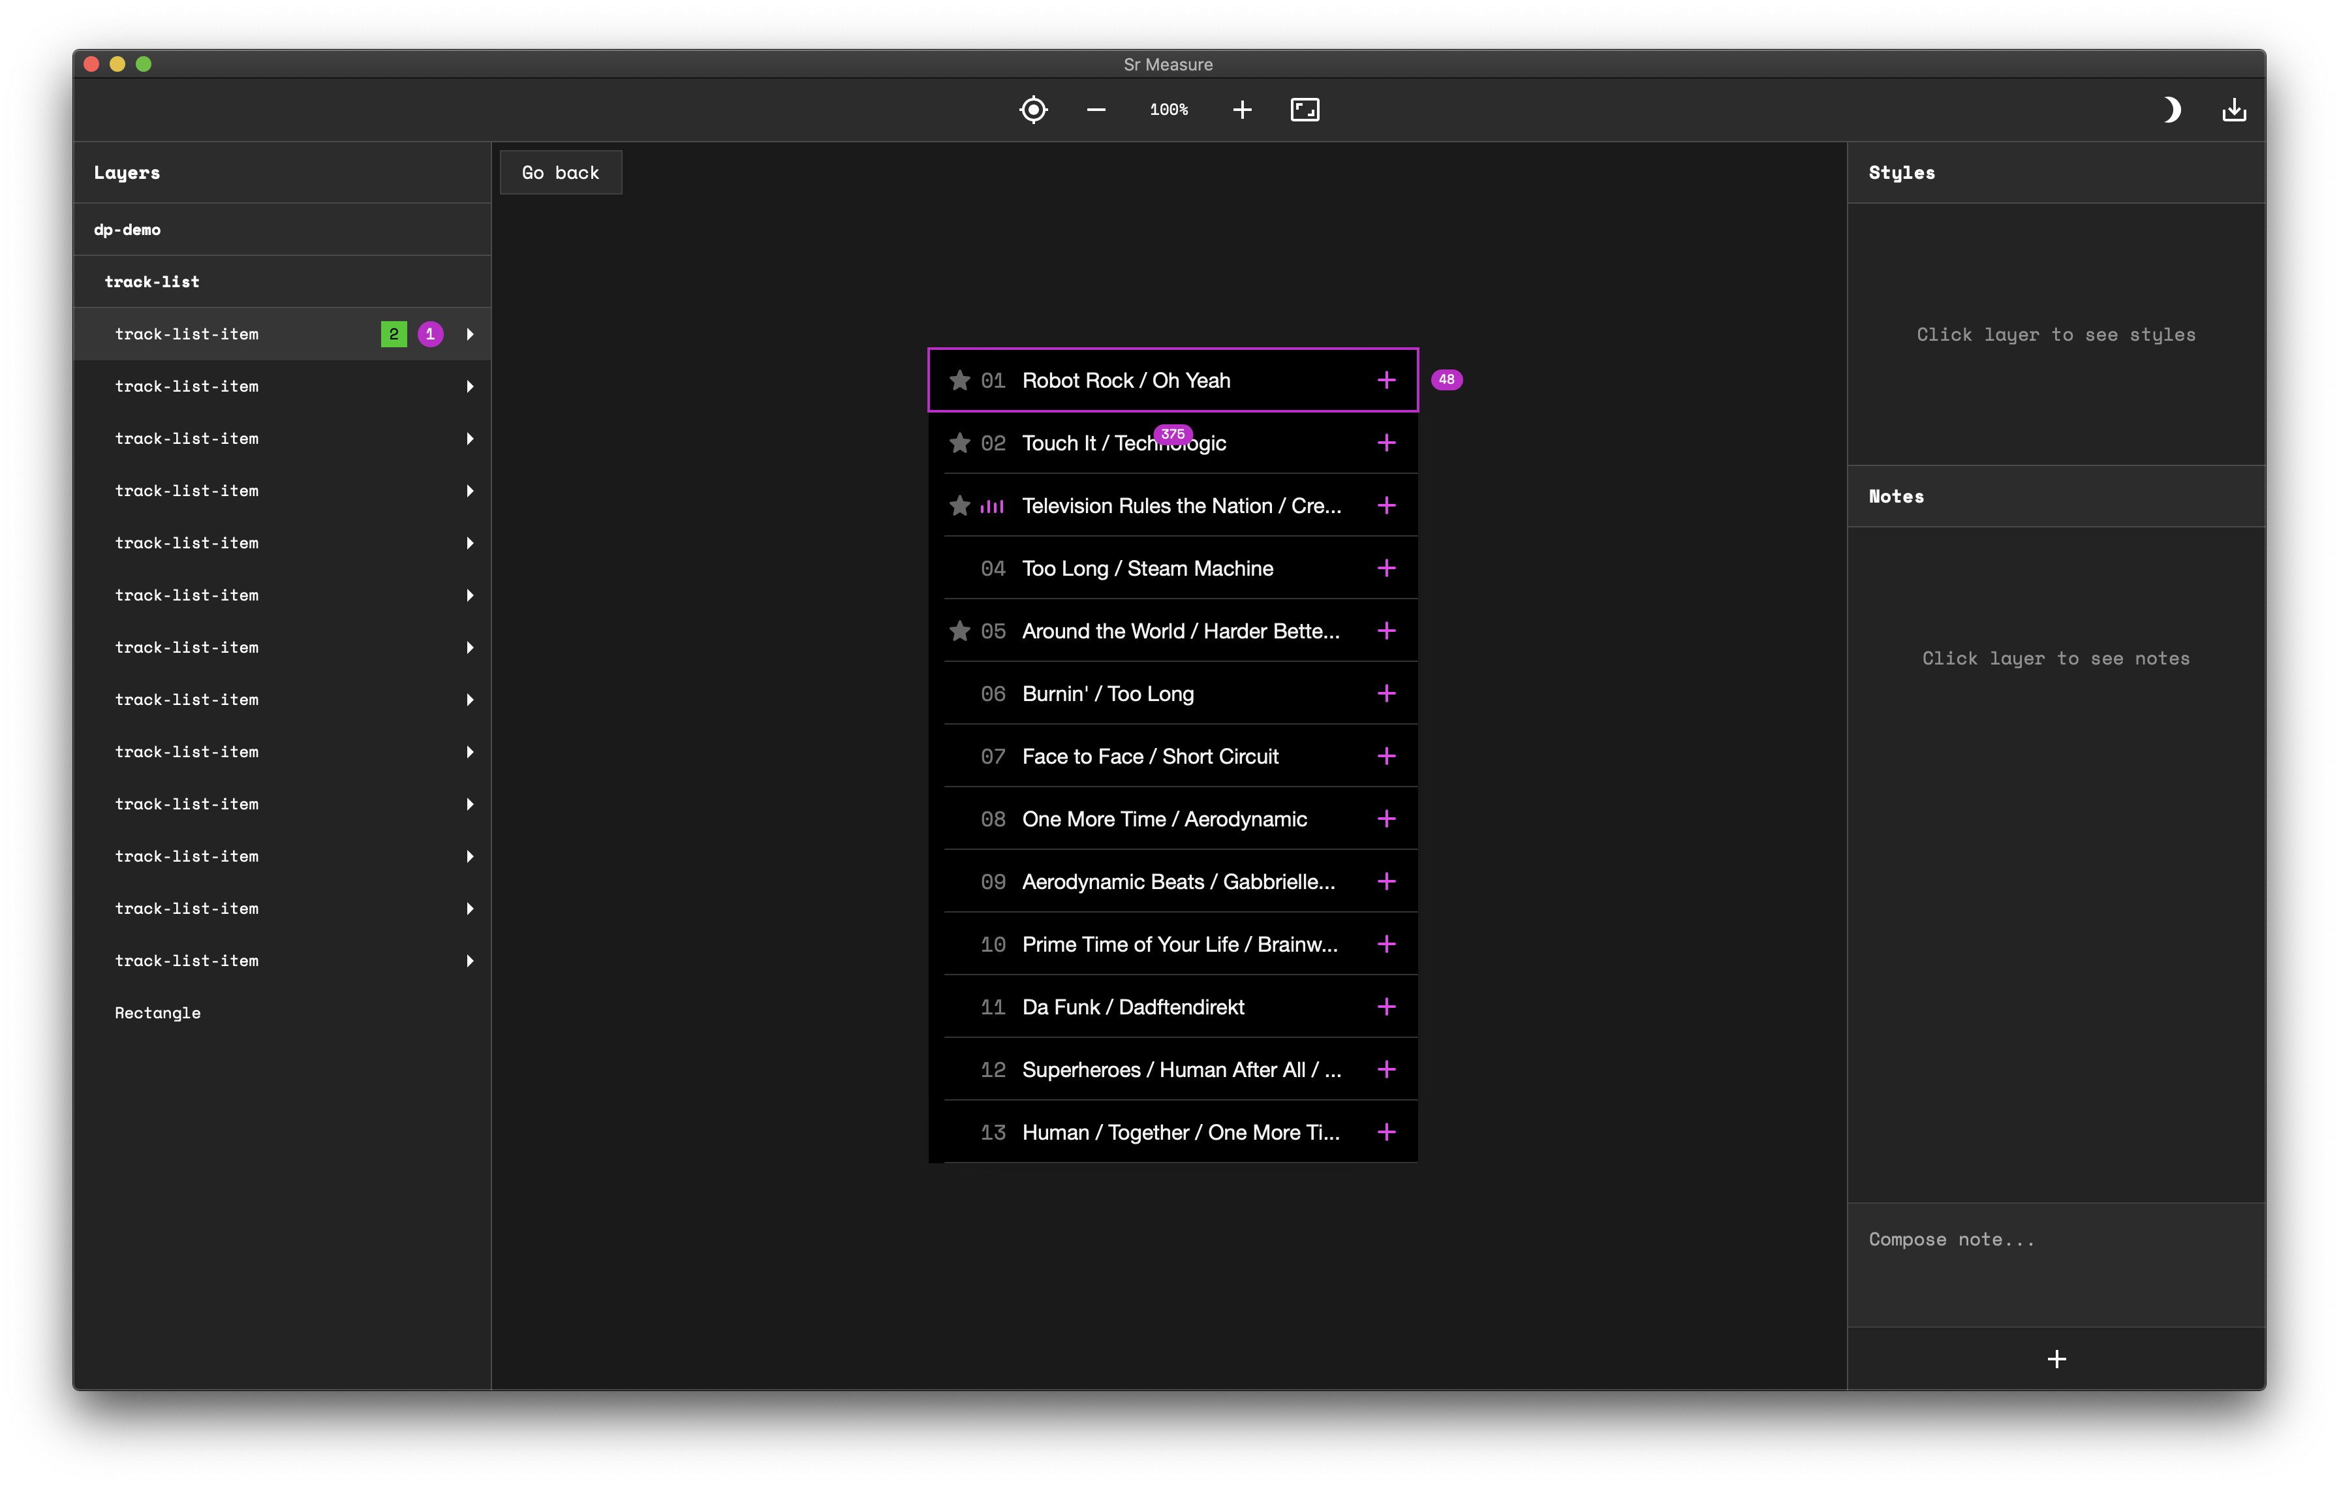Click the center/target canvas icon
This screenshot has height=1487, width=2339.
[x=1034, y=110]
